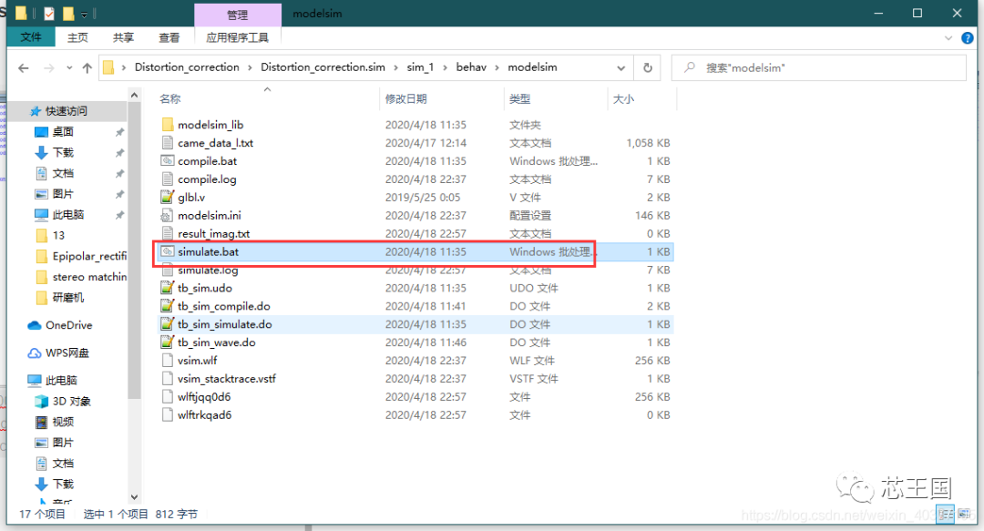
Task: Open folder 13 in navigation pane
Action: tap(58, 235)
